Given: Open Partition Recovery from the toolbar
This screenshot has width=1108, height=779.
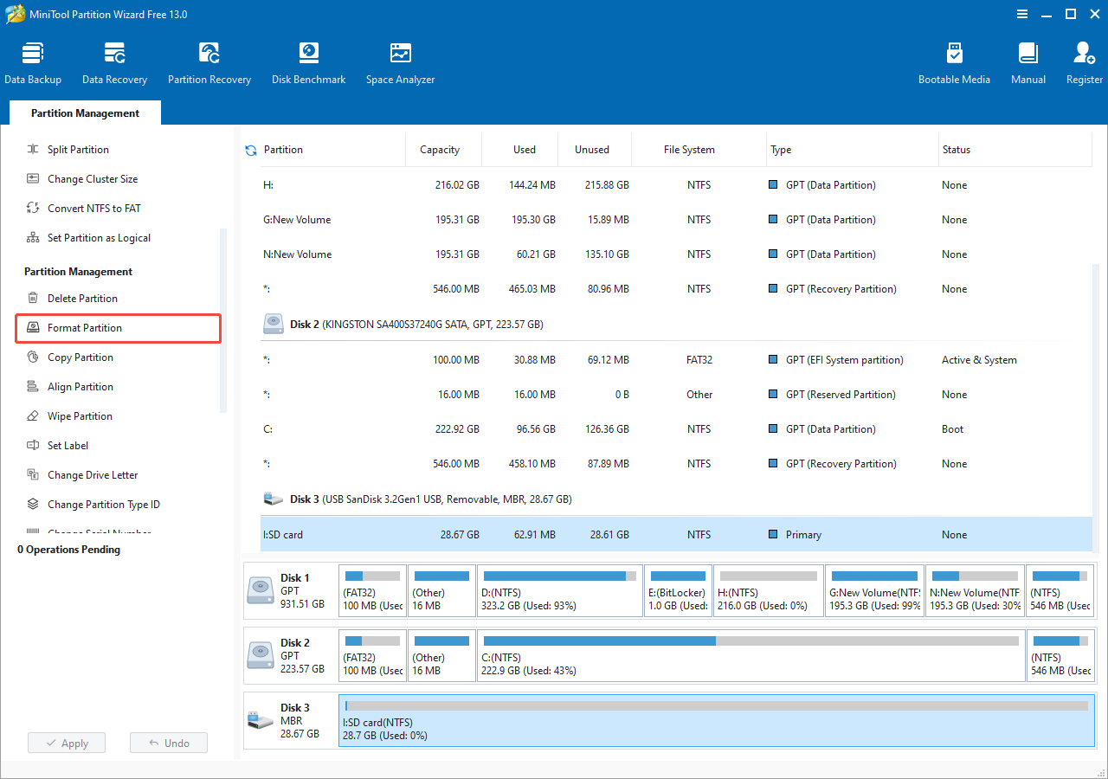Looking at the screenshot, I should 209,63.
